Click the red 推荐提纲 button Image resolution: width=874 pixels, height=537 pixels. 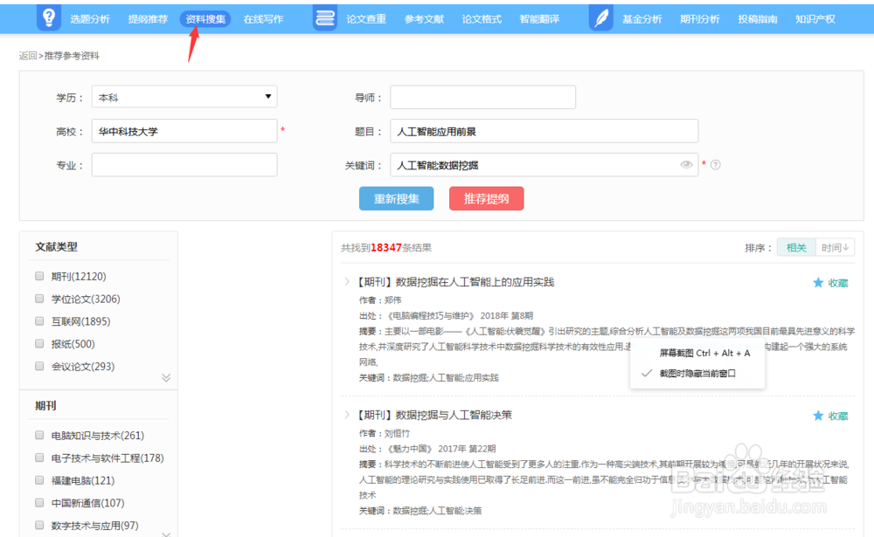487,199
